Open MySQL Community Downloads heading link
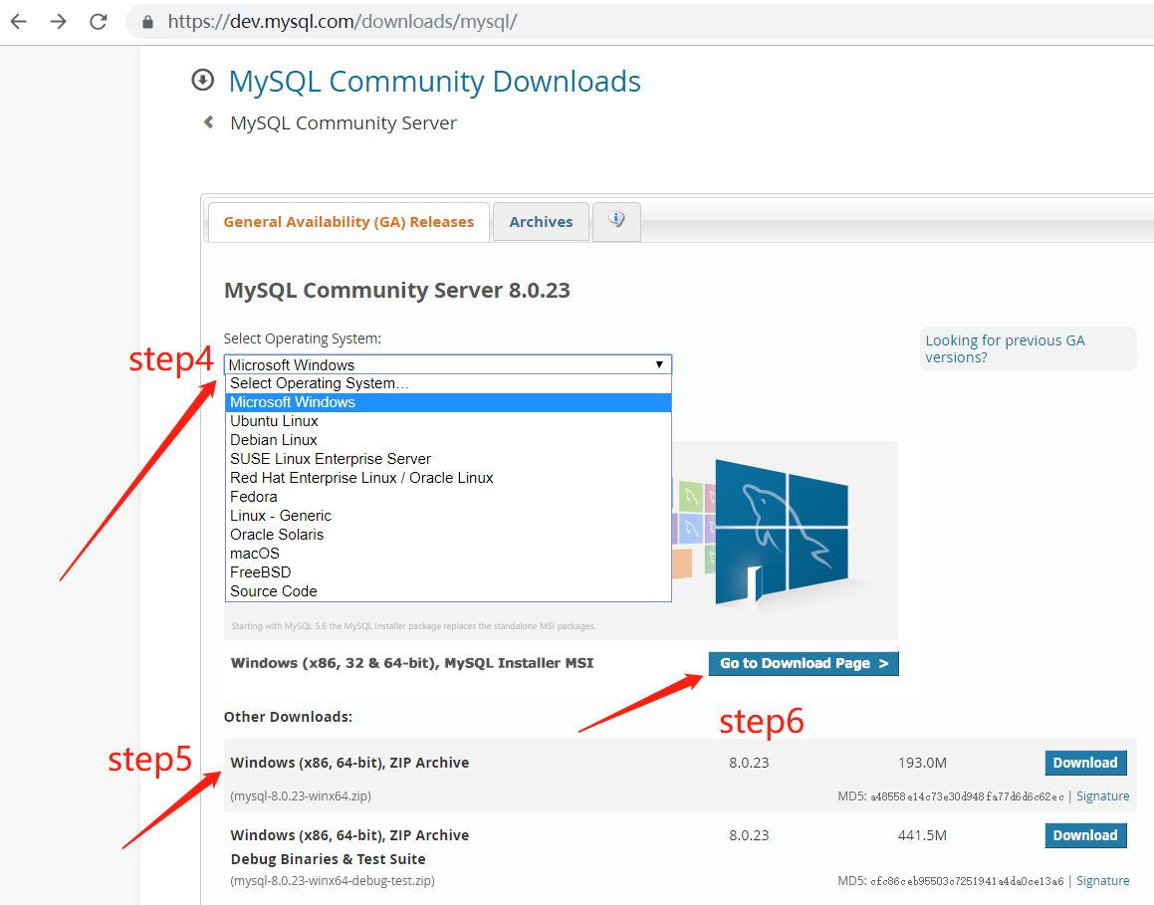1154x905 pixels. tap(435, 81)
